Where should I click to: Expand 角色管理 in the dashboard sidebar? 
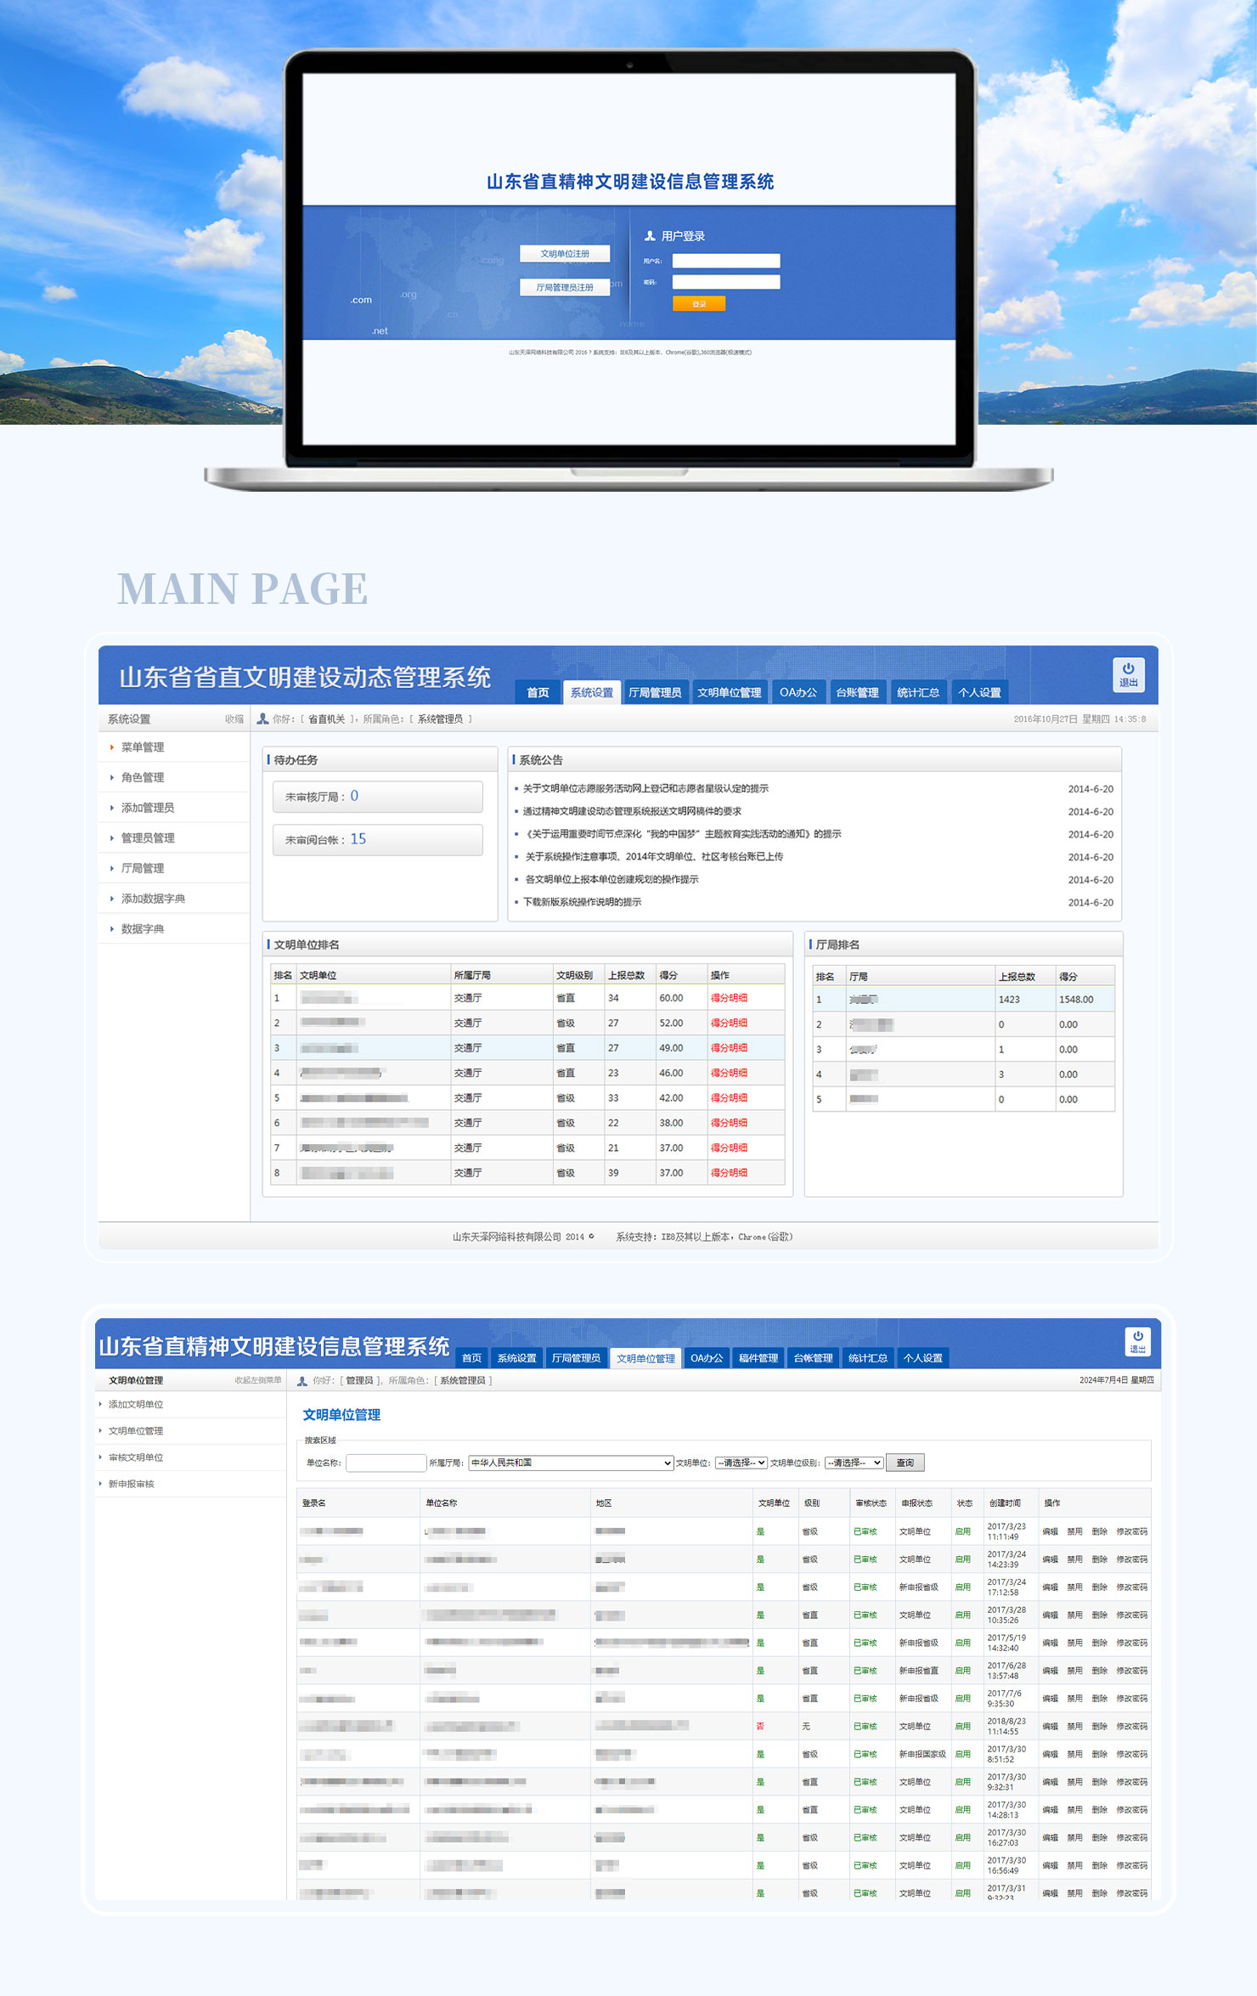coord(143,777)
